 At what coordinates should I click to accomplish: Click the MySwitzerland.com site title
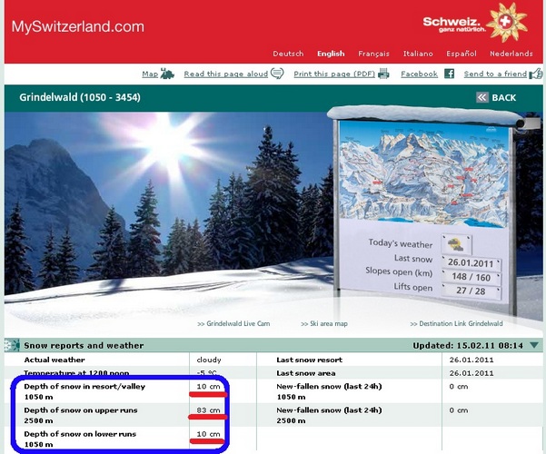pos(78,26)
